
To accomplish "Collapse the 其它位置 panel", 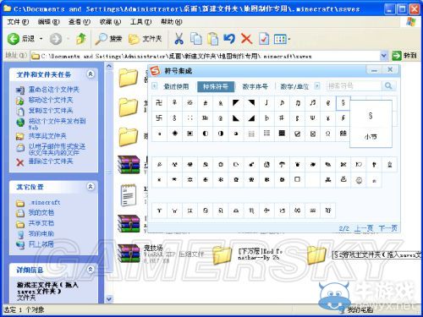I will tap(91, 186).
